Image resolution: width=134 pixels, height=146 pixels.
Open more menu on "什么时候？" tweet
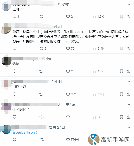pyautogui.click(x=128, y=105)
